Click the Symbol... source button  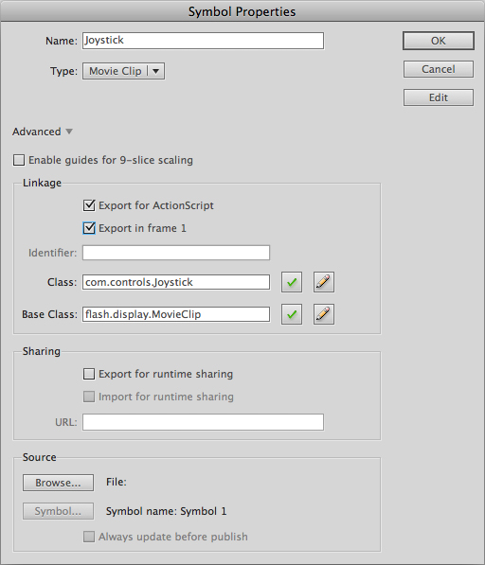point(58,511)
